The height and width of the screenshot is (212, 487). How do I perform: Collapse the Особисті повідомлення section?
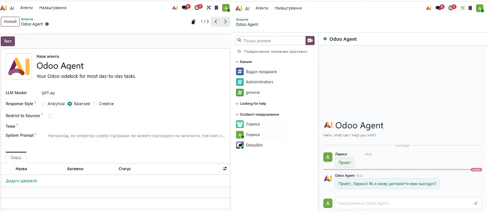click(258, 115)
